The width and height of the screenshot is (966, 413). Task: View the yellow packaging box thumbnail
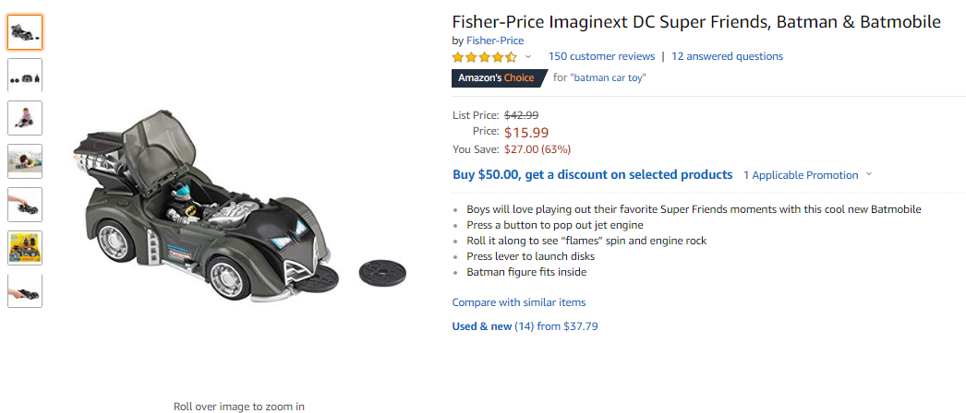pyautogui.click(x=25, y=248)
